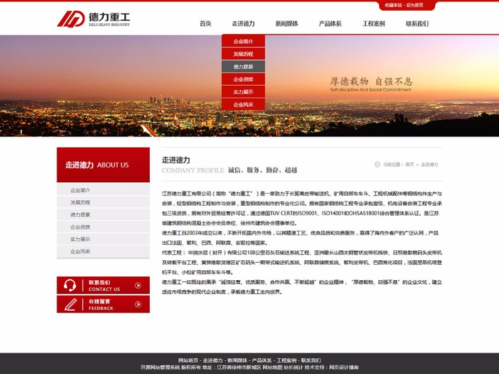Click 收藏本站 in the top red tab
Image resolution: width=499 pixels, height=374 pixels.
point(393,5)
